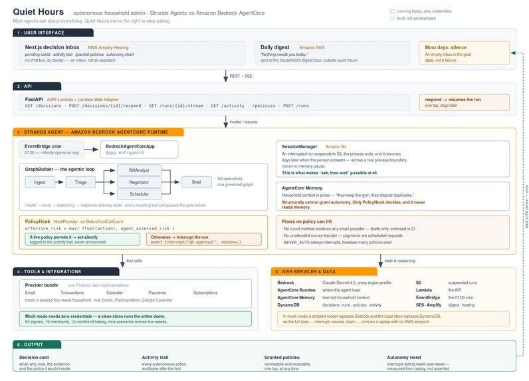Select the "Most days: silence" callout box
The image size is (529, 381).
[465, 53]
